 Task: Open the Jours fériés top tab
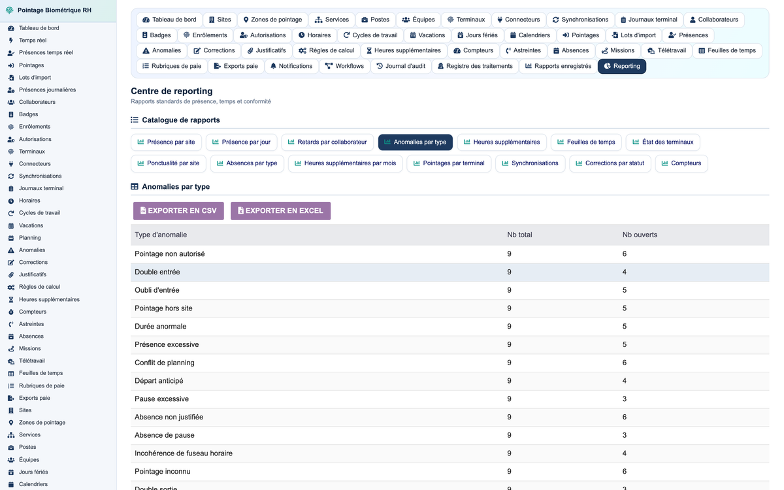point(477,35)
